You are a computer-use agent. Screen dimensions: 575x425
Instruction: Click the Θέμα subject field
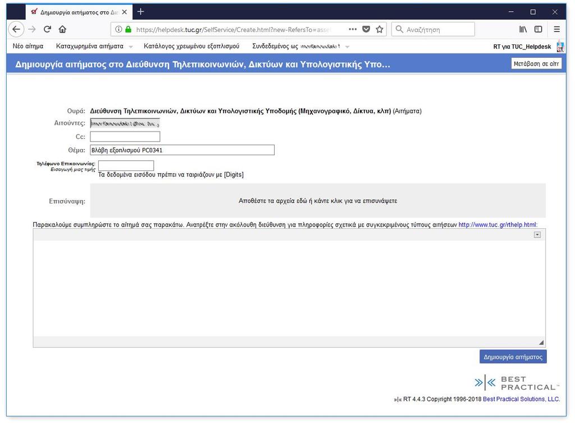tap(182, 150)
